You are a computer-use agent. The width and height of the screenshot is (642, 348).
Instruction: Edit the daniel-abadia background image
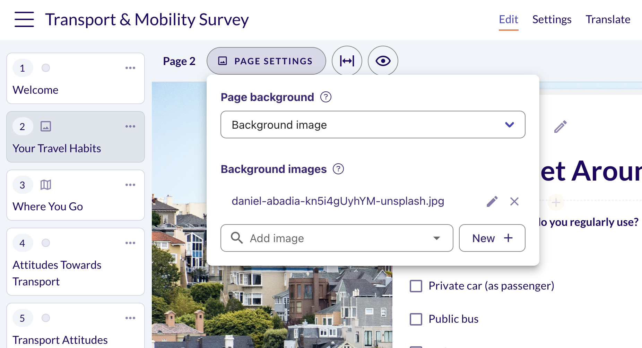tap(492, 201)
